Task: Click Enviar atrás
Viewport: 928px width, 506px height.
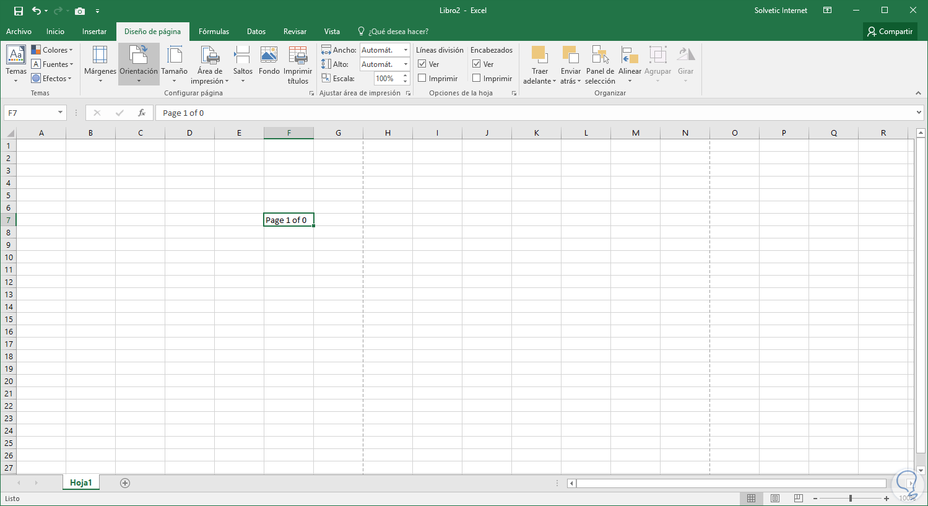Action: pos(571,64)
